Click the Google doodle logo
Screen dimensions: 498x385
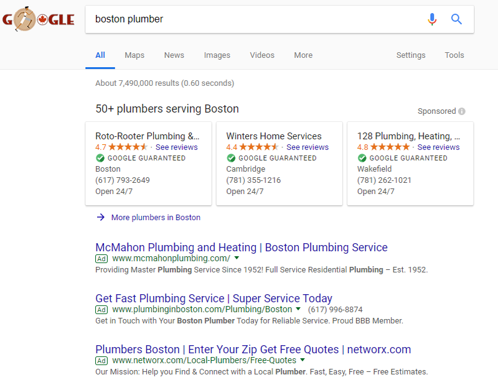pyautogui.click(x=39, y=19)
